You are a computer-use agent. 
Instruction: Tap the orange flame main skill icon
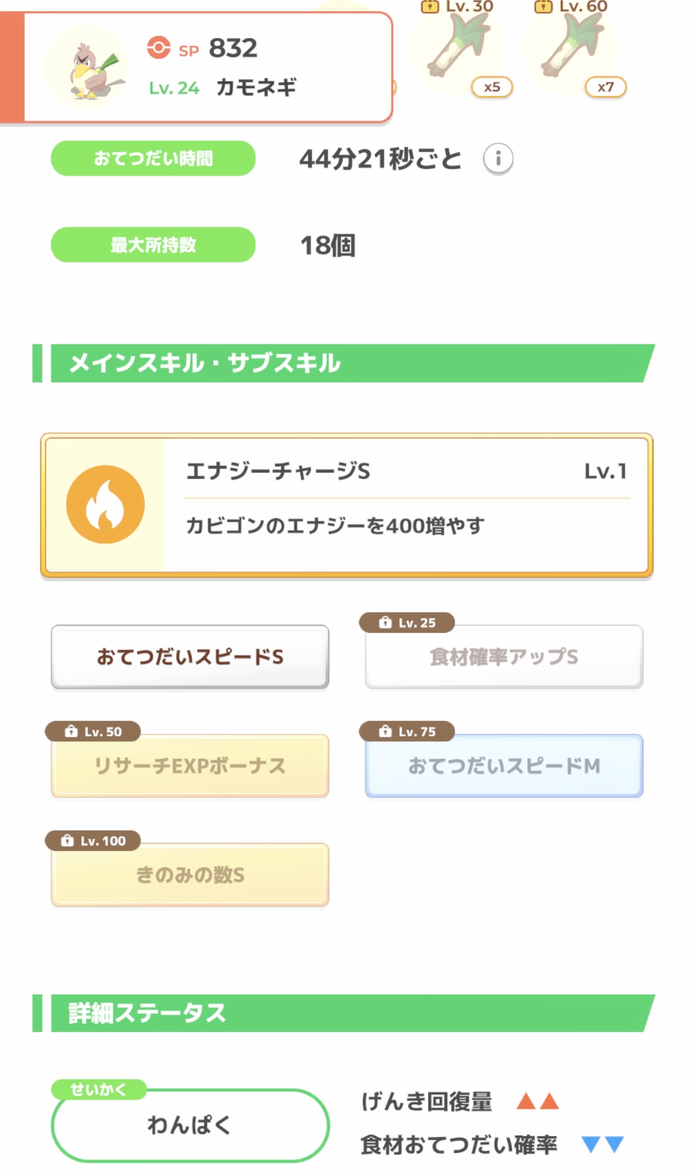pyautogui.click(x=105, y=505)
